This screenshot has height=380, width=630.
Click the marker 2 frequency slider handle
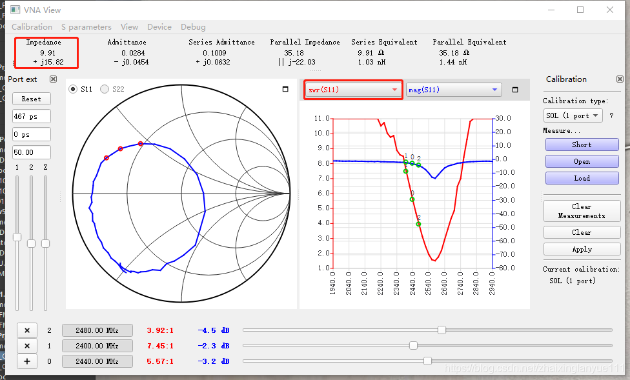tap(442, 330)
